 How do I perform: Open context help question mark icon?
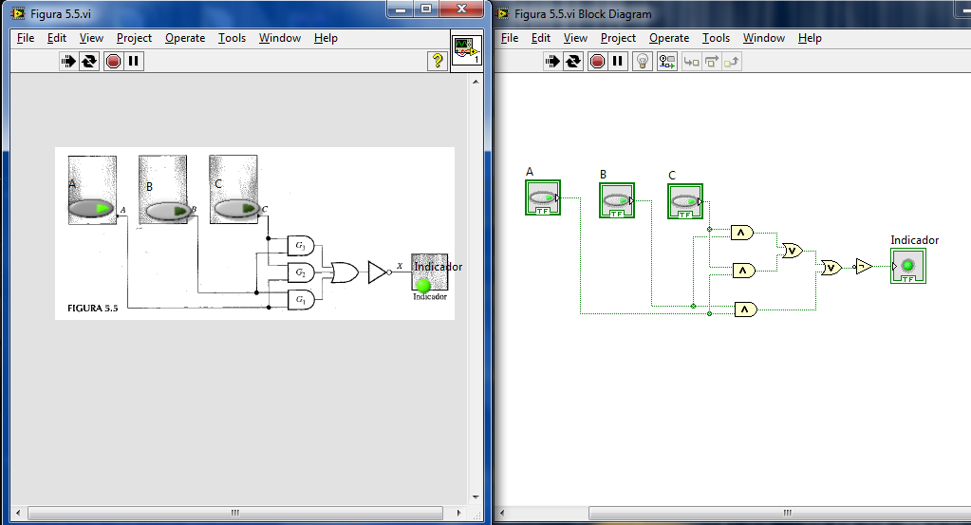click(x=438, y=61)
